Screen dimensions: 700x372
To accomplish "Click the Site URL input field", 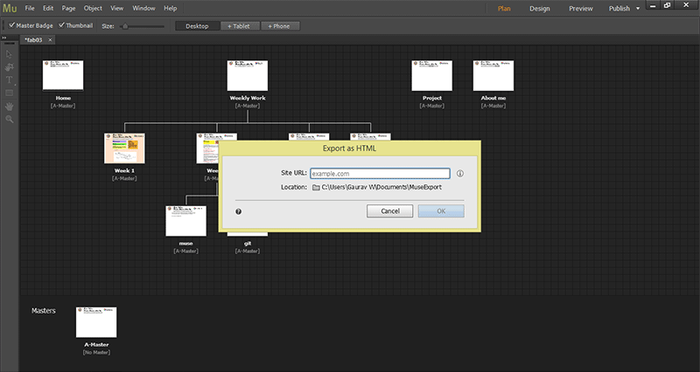I will pyautogui.click(x=380, y=173).
